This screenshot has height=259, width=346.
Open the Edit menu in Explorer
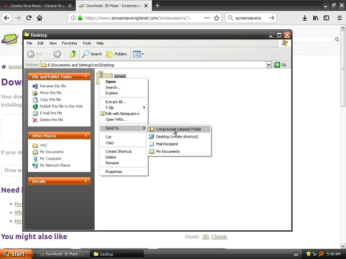41,43
